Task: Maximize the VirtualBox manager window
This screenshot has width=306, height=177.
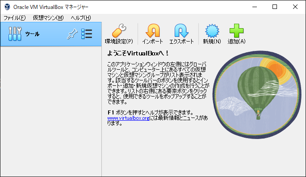Action: (x=275, y=7)
